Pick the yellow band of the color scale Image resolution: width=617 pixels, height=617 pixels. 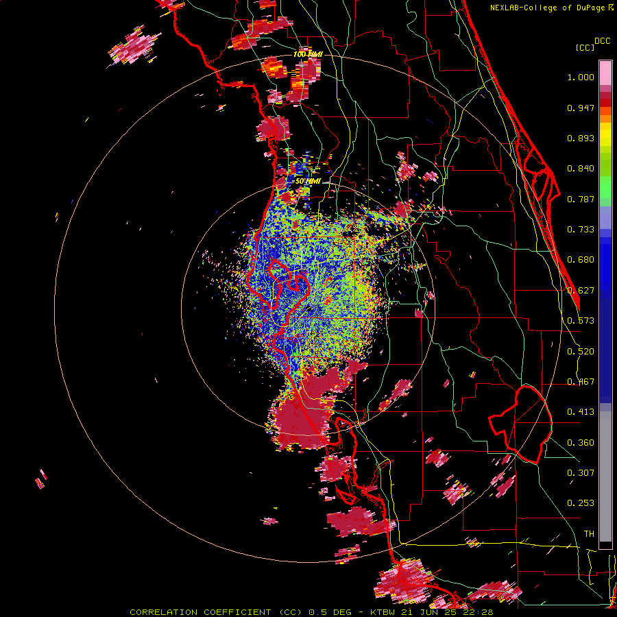click(x=605, y=134)
